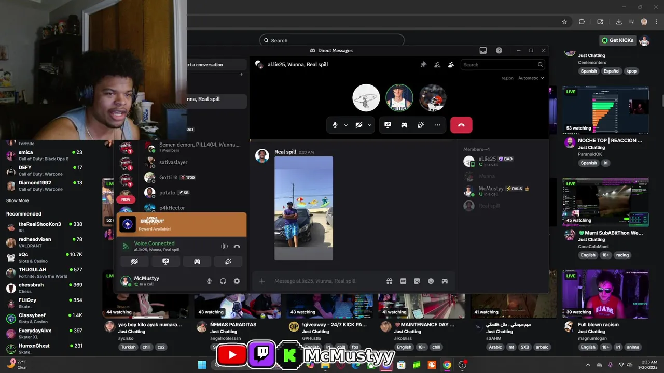Click Get KICKs button on Kick

pos(617,40)
